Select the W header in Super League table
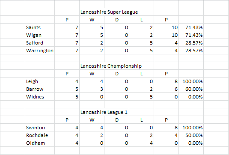Screen dimensions: 229x155 point(92,20)
